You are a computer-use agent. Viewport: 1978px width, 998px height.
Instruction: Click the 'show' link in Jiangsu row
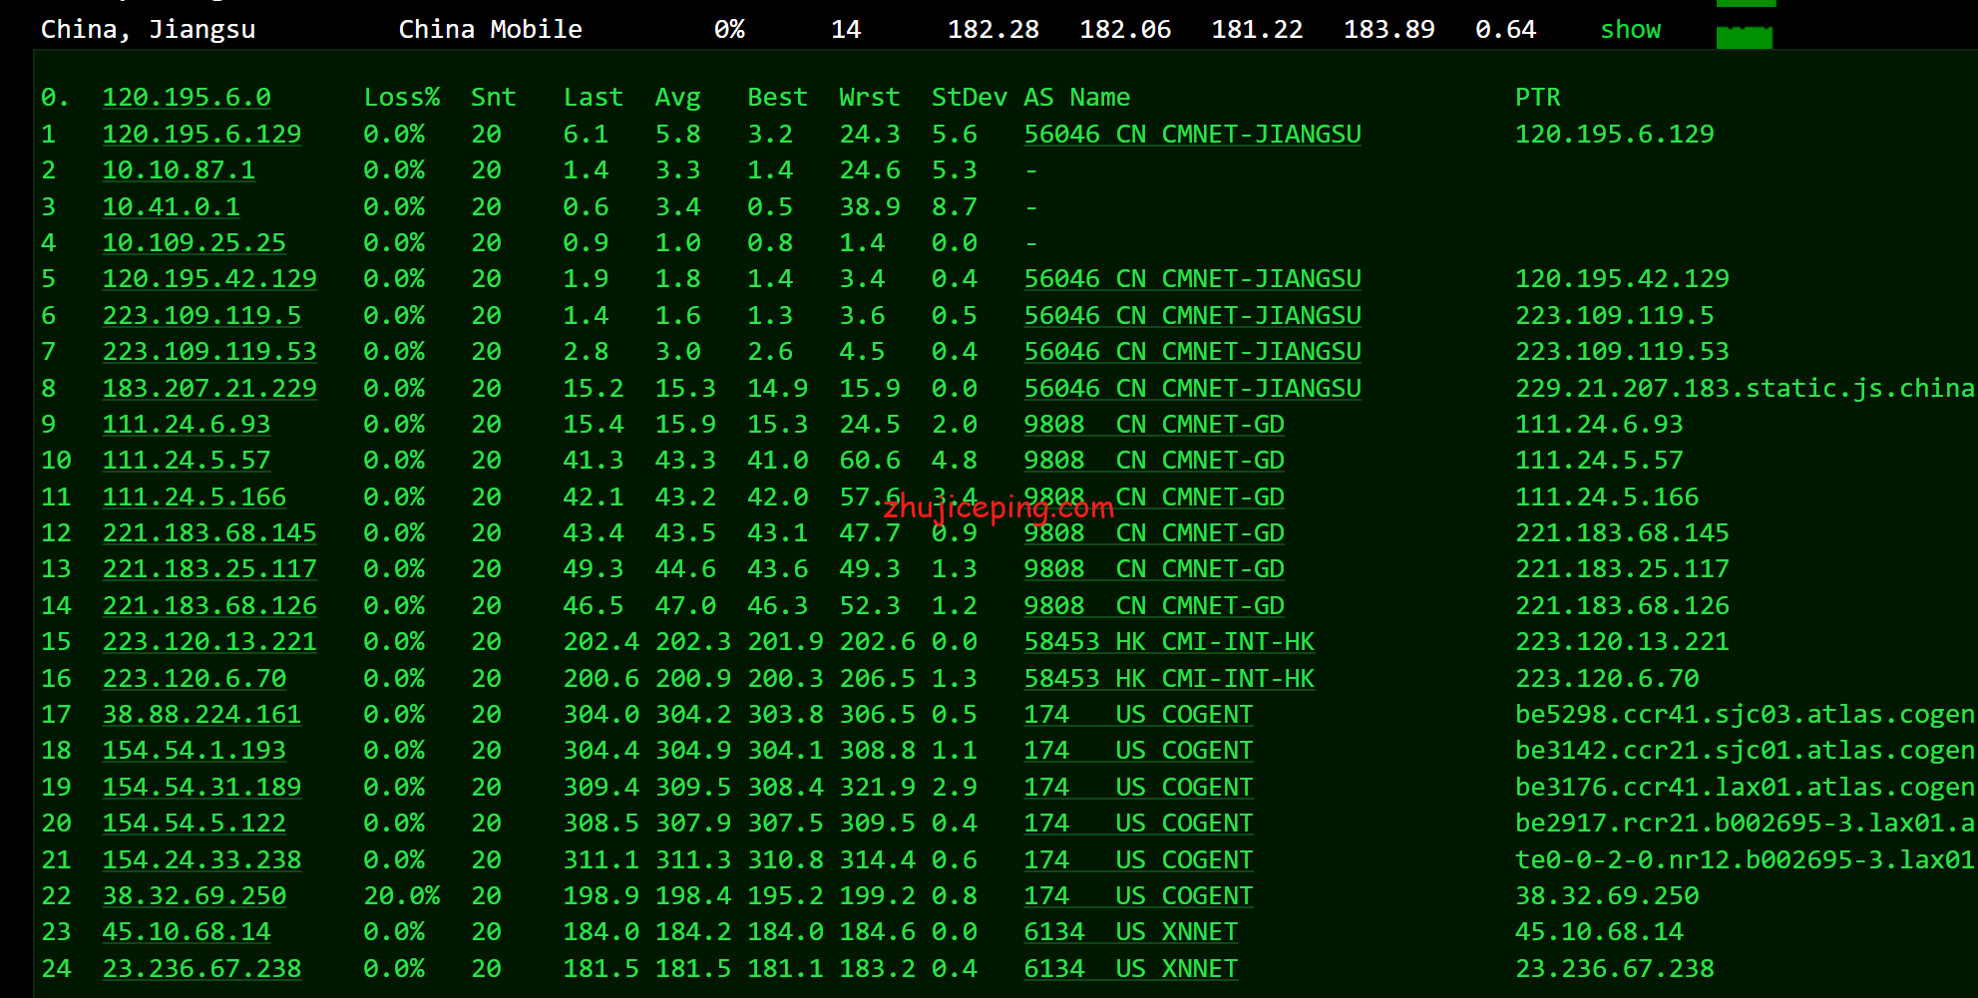(x=1631, y=30)
